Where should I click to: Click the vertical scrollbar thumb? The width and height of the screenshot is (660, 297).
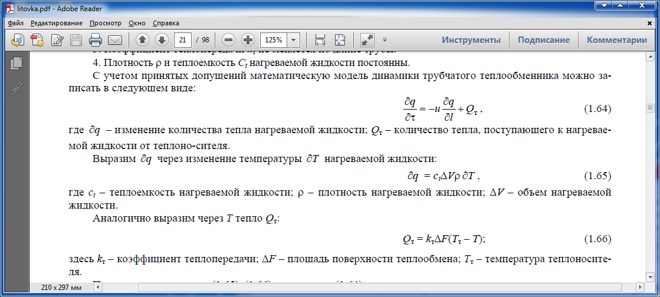click(x=650, y=108)
